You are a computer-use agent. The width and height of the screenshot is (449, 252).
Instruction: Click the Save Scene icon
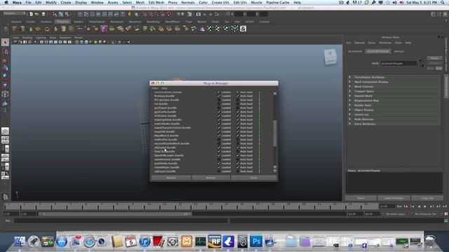(x=43, y=14)
